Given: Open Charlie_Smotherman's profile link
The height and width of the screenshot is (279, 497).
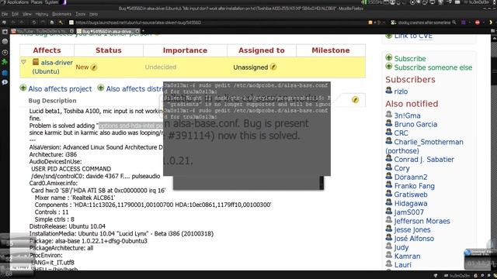Looking at the screenshot, I should coord(428,142).
